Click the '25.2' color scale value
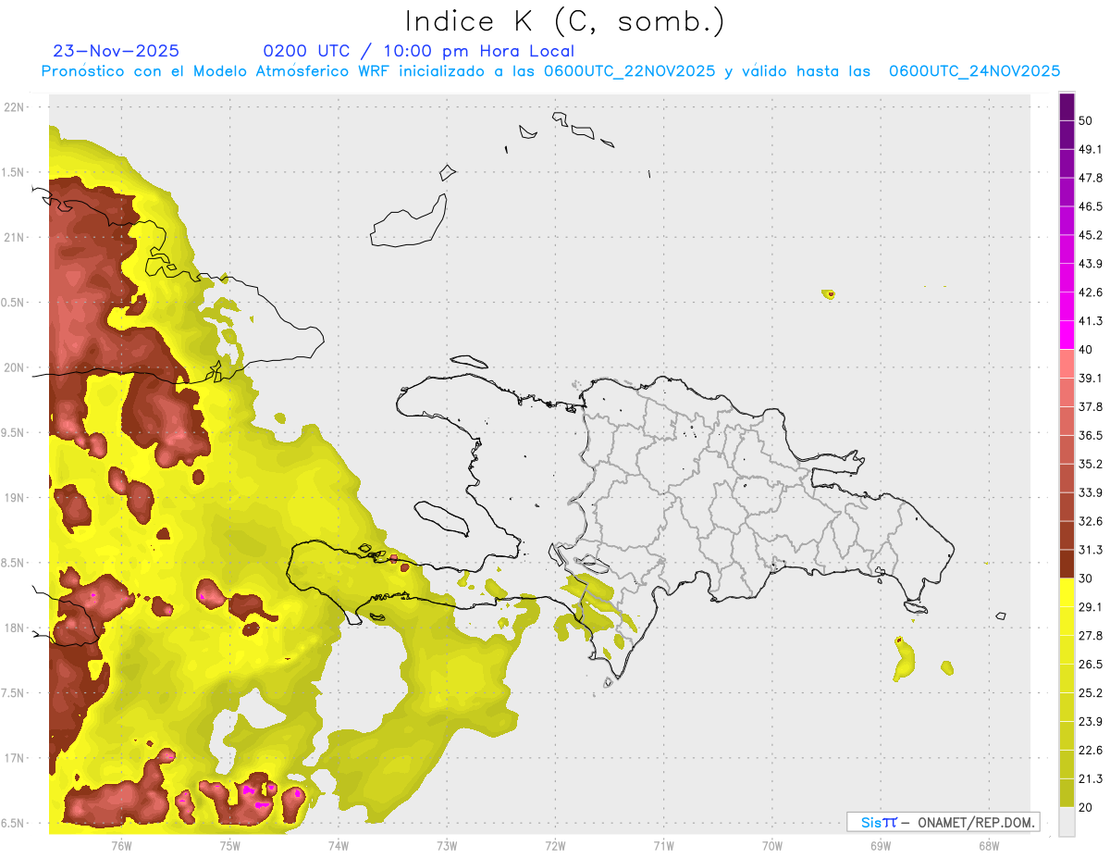 click(x=1091, y=692)
